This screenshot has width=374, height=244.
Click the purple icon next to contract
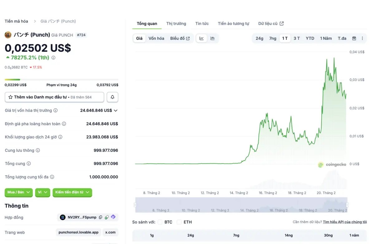click(113, 217)
